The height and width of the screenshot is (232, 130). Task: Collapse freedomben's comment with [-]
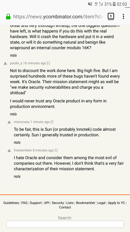56,150
